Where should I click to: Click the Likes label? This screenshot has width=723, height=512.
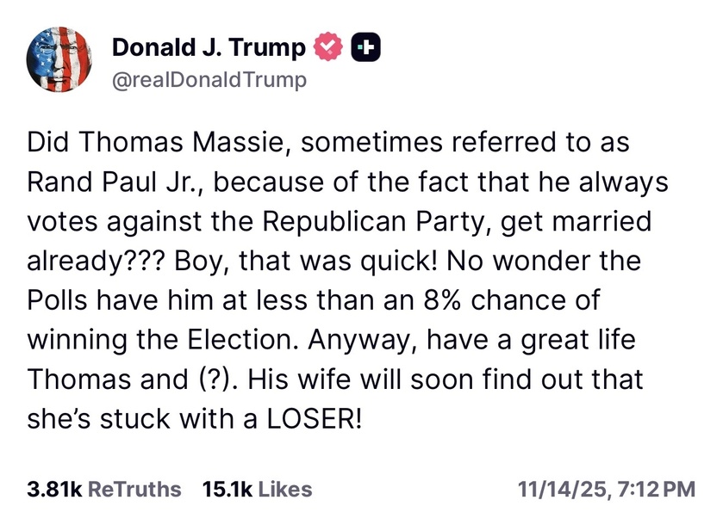pos(285,489)
